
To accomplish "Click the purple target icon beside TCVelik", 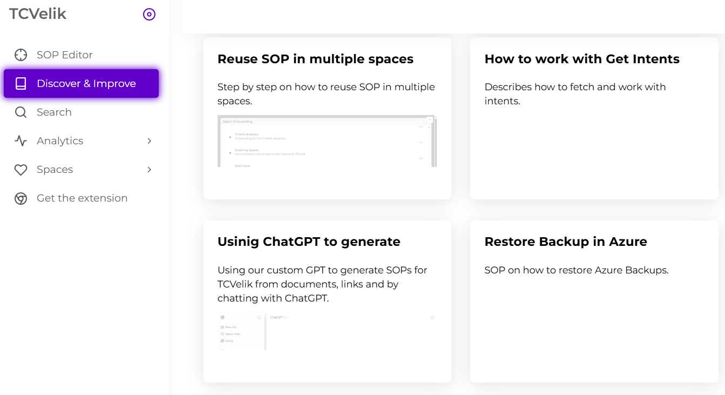I will [x=149, y=15].
